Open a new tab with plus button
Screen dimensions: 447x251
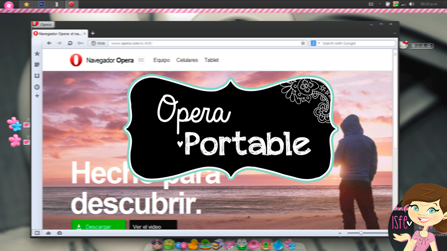pyautogui.click(x=93, y=34)
